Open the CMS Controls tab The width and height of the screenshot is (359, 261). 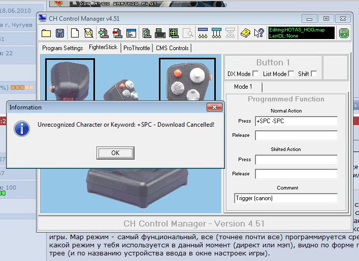click(x=172, y=48)
